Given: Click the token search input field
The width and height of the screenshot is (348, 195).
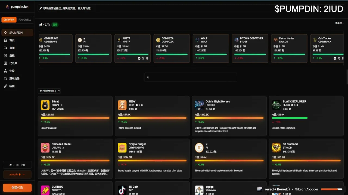Looking at the screenshot, I should click(191, 77).
